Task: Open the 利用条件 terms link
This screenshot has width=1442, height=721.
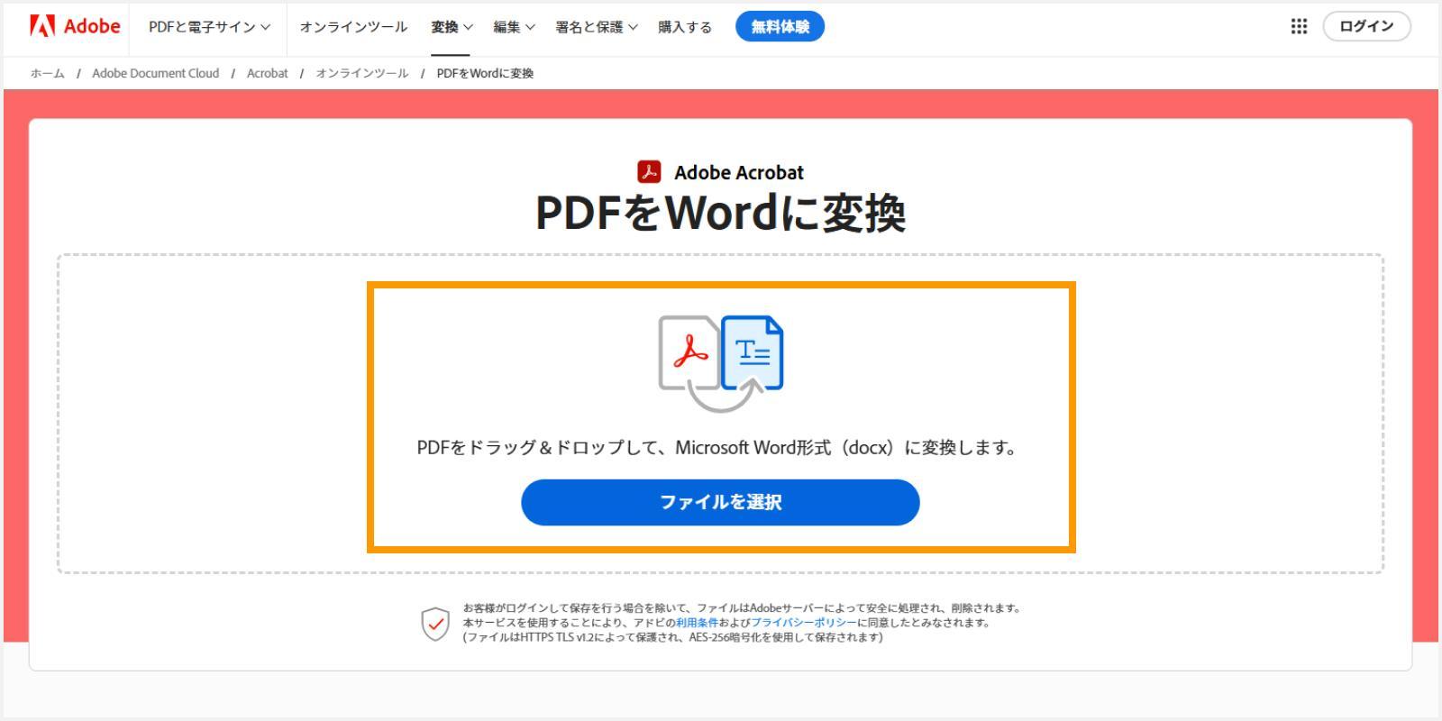Action: click(697, 623)
